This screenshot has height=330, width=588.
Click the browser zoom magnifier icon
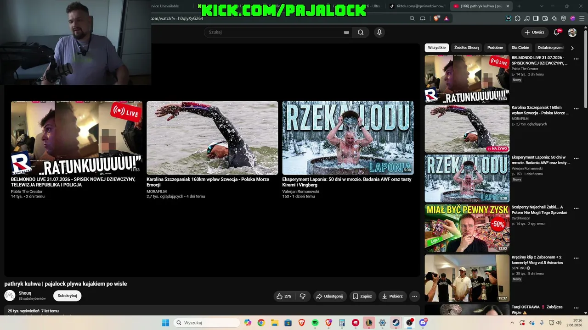coord(412,18)
